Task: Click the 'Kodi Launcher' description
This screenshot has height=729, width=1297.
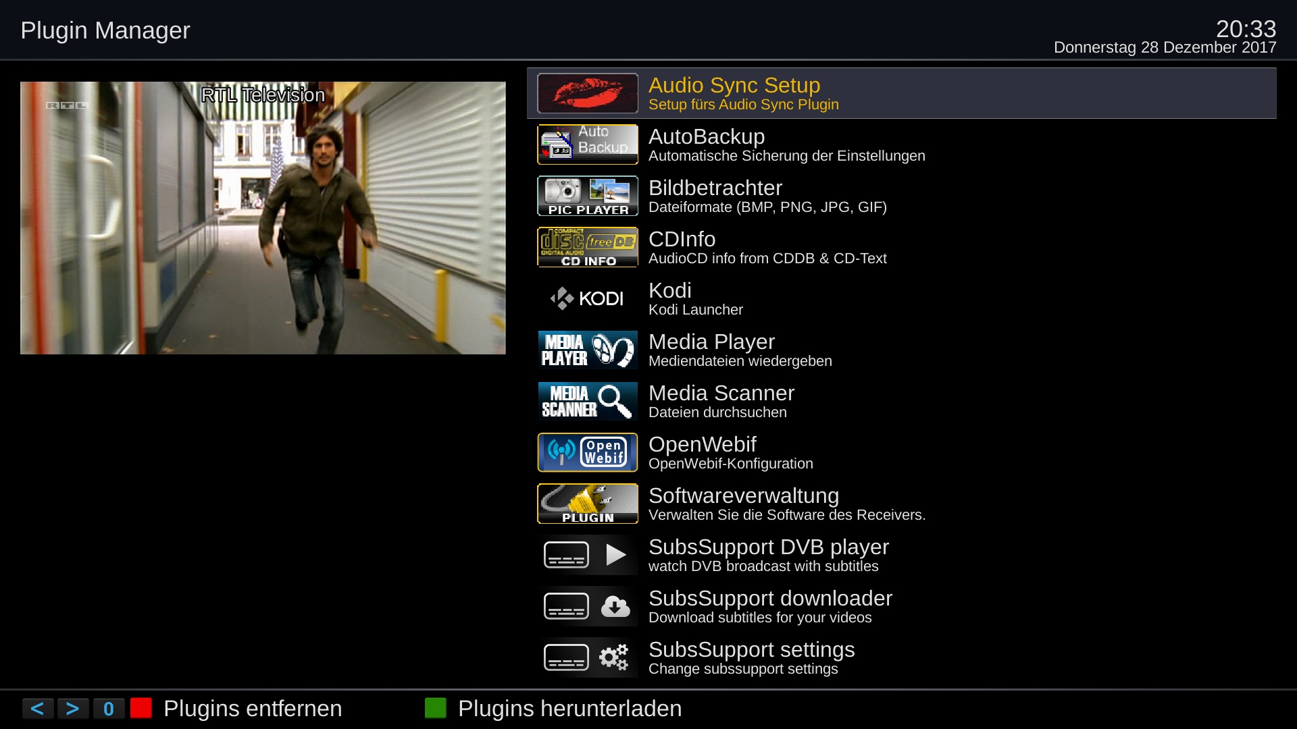Action: (x=696, y=310)
